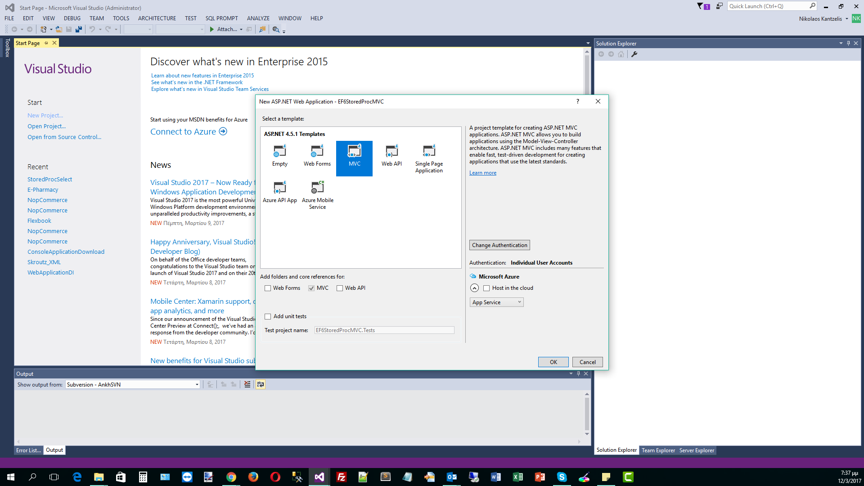Open the FILE menu
Viewport: 864px width, 486px height.
pyautogui.click(x=9, y=18)
